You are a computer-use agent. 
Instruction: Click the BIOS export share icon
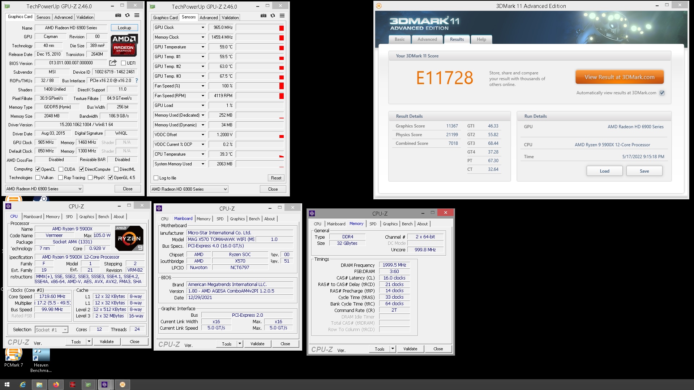113,62
